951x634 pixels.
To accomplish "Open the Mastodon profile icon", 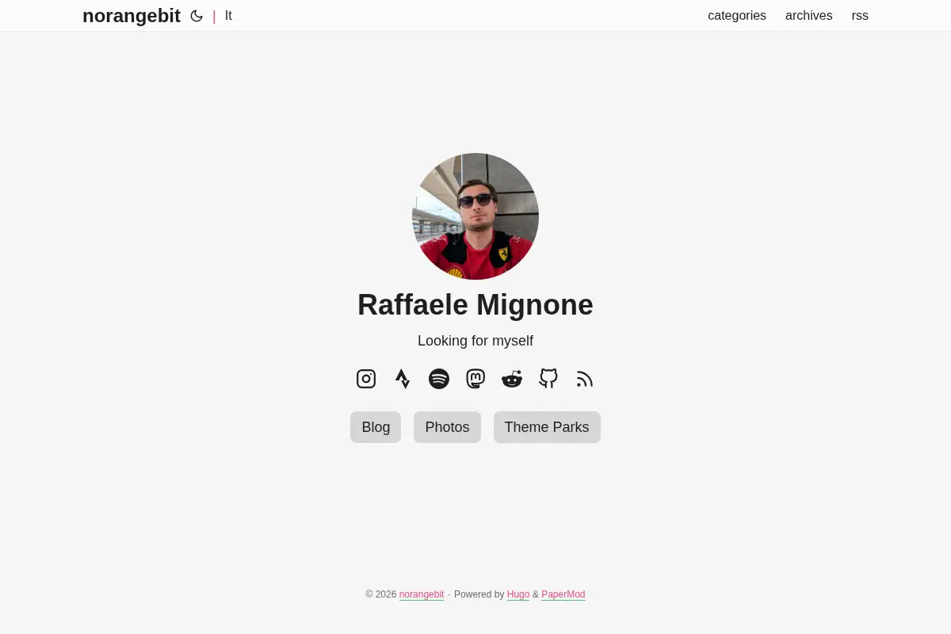I will [475, 379].
